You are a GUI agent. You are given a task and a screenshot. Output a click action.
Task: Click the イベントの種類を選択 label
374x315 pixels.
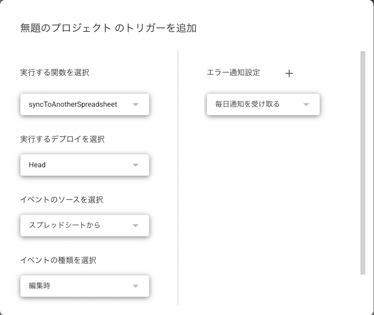(58, 260)
